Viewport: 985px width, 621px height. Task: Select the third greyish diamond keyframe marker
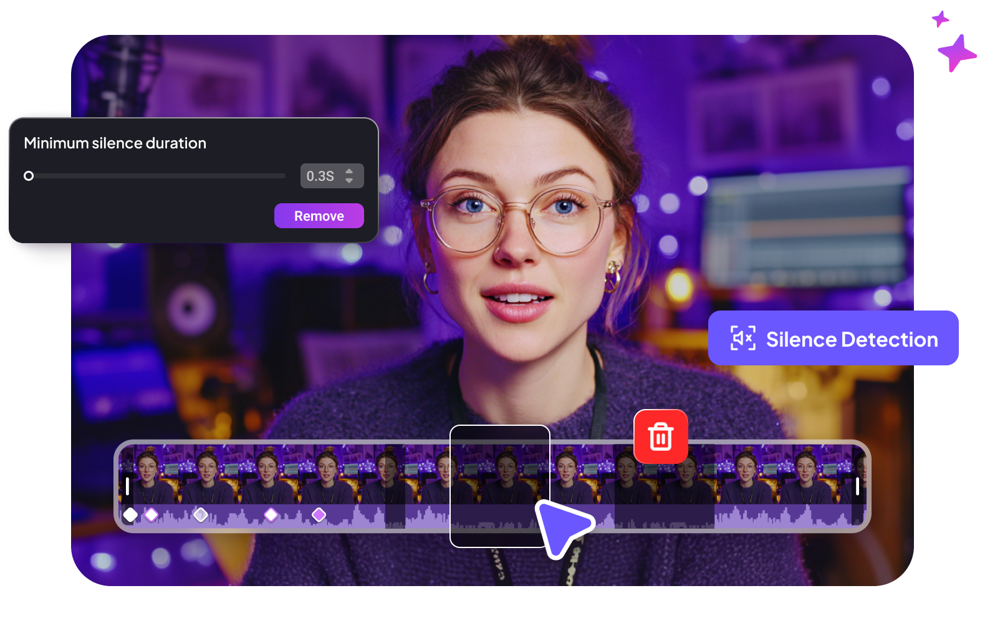tap(200, 514)
